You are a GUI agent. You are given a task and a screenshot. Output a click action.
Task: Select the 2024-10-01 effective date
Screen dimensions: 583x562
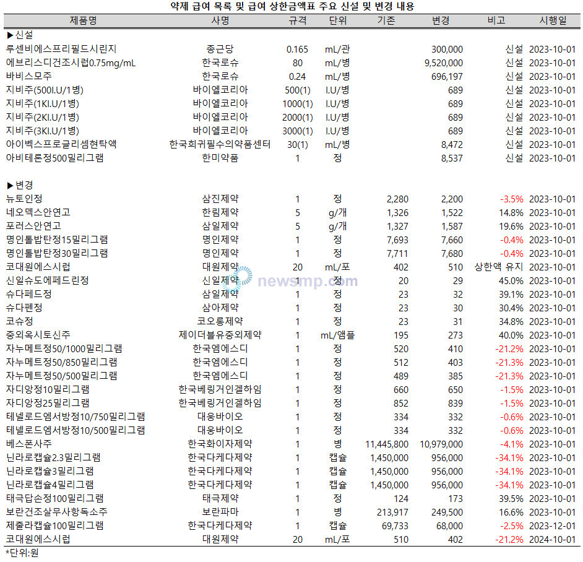click(552, 540)
